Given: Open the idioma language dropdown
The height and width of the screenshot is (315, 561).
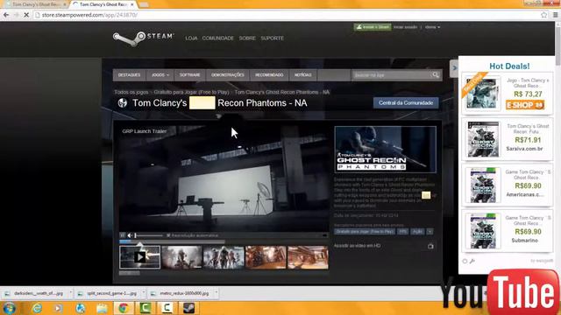Looking at the screenshot, I should pos(432,27).
